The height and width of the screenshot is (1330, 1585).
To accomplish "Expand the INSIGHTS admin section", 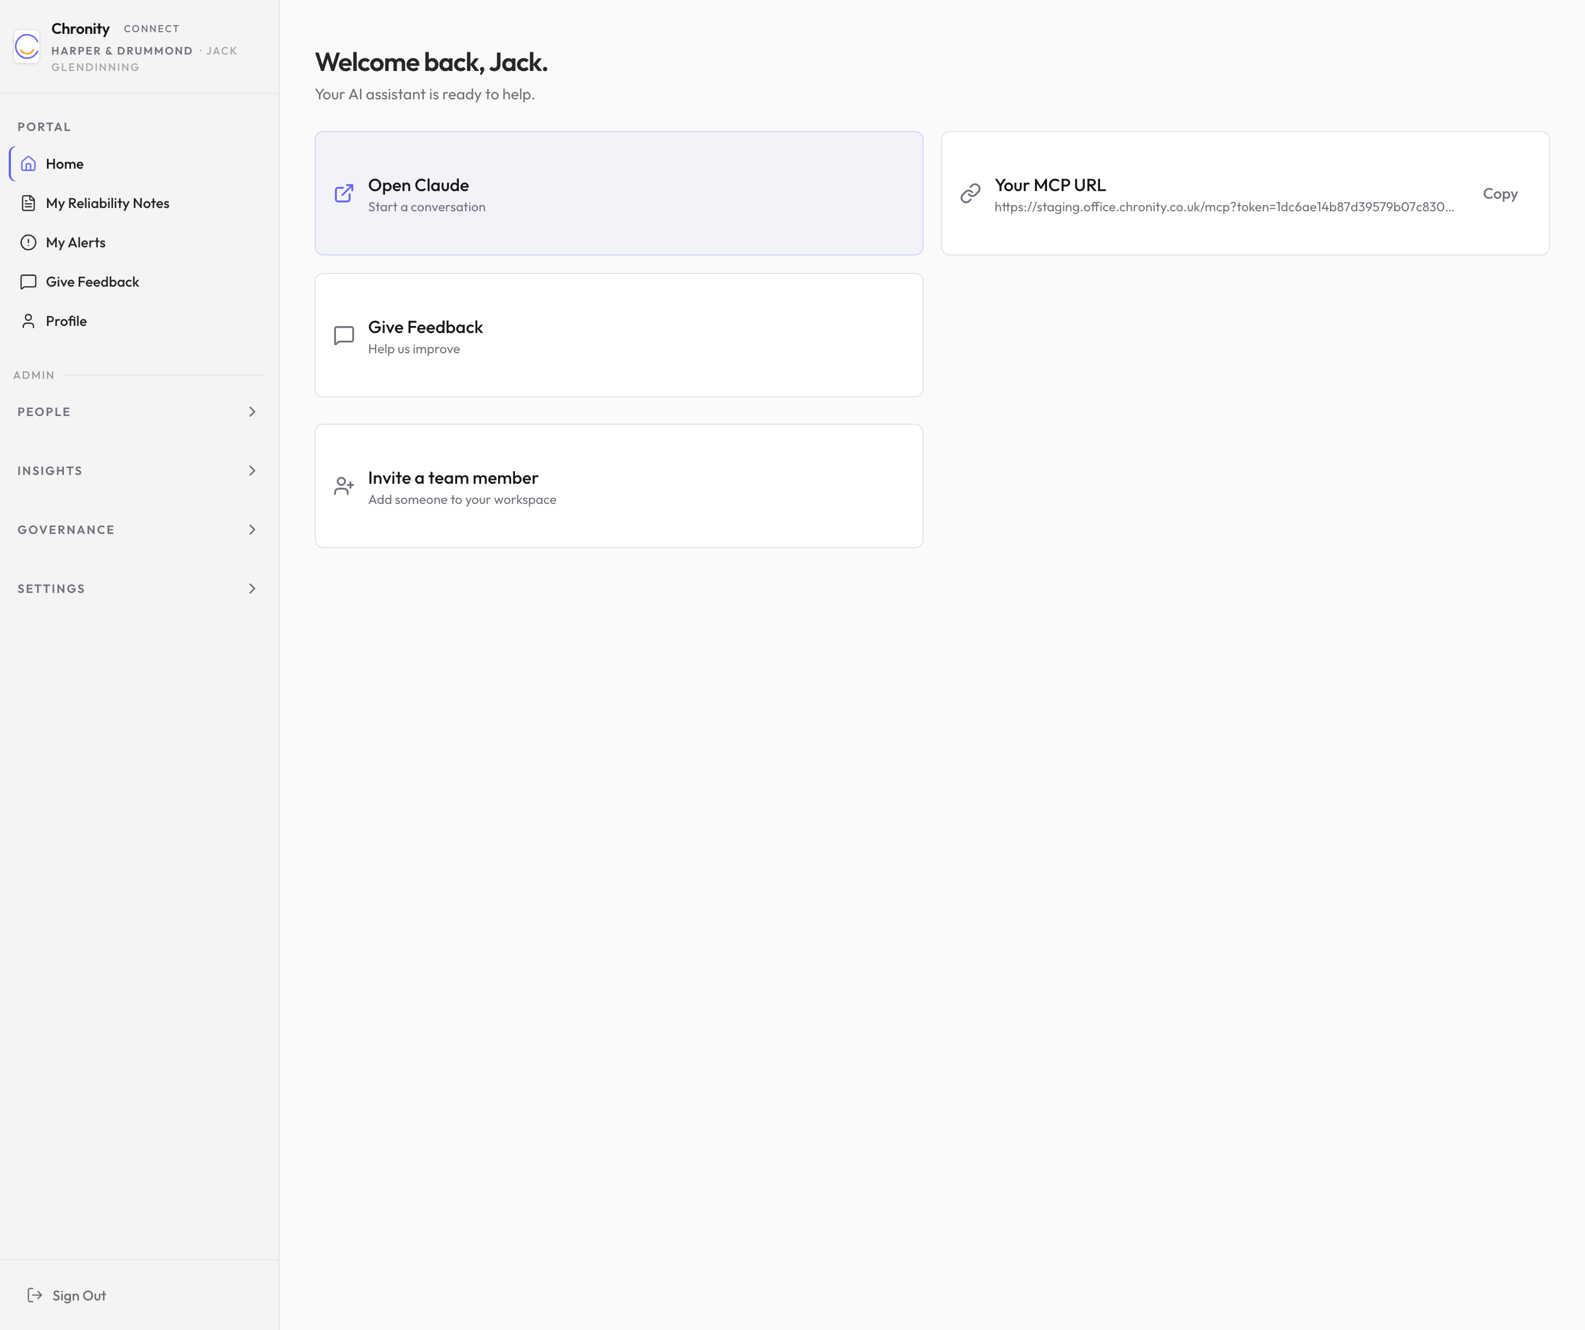I will pos(252,470).
